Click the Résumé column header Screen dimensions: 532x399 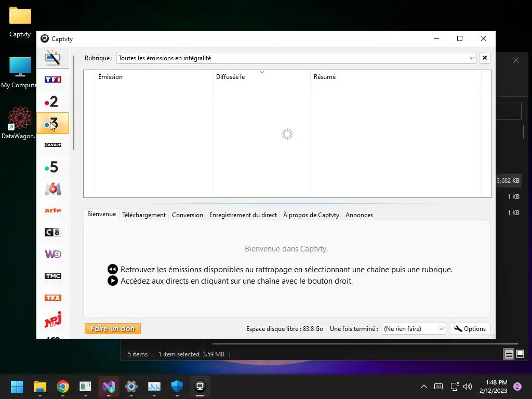[395, 77]
